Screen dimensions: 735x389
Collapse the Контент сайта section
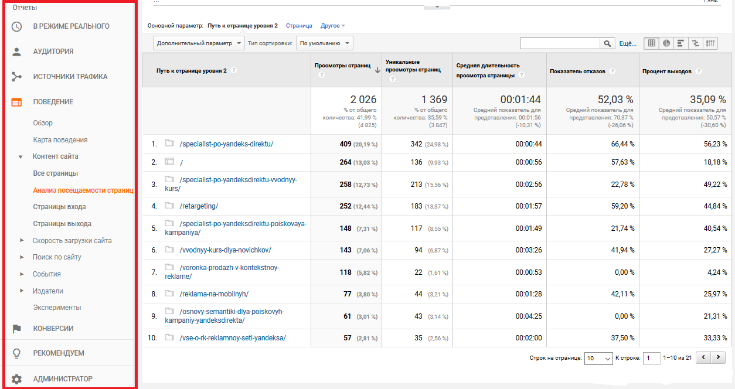pyautogui.click(x=21, y=157)
